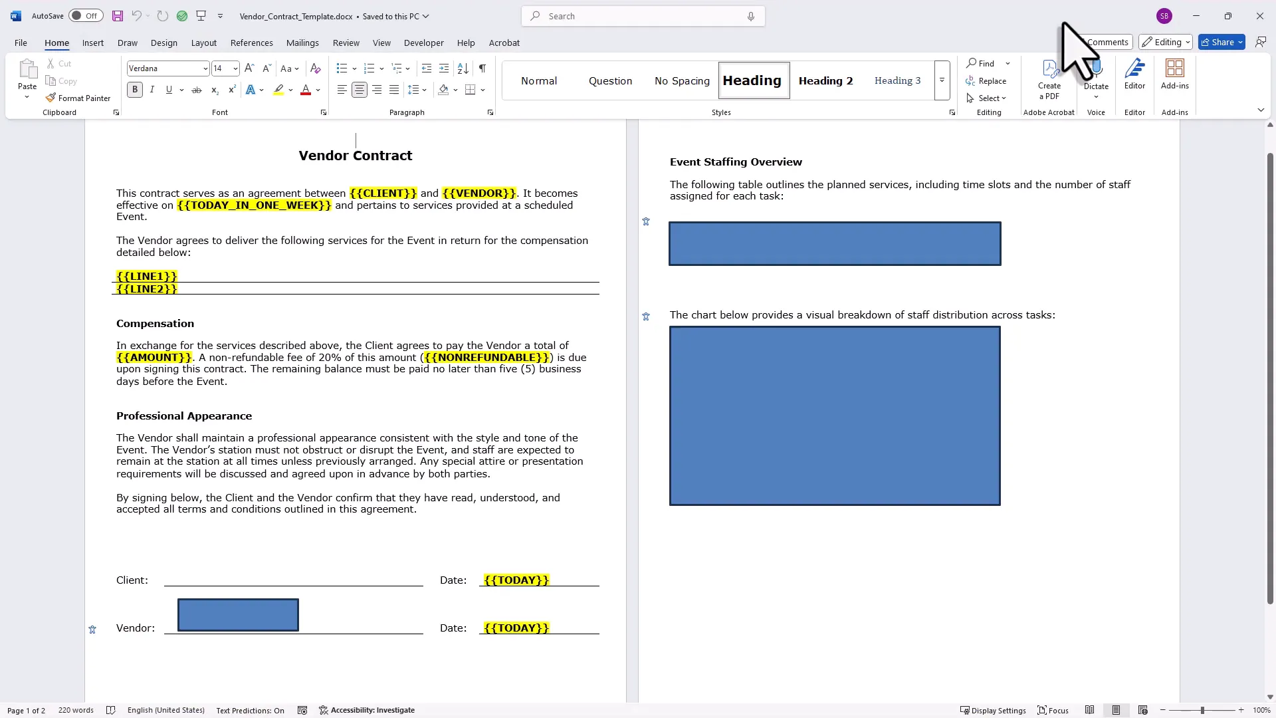
Task: Open the font name dropdown
Action: 204,68
